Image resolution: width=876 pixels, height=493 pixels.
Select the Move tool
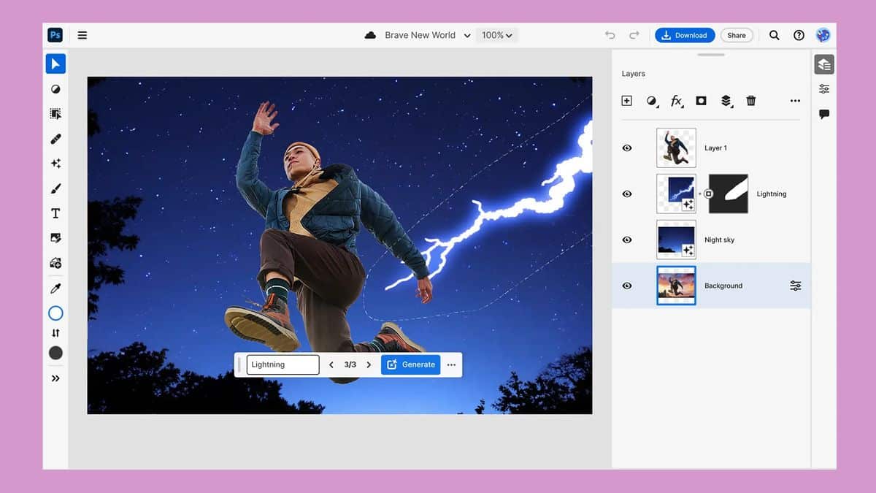point(55,64)
